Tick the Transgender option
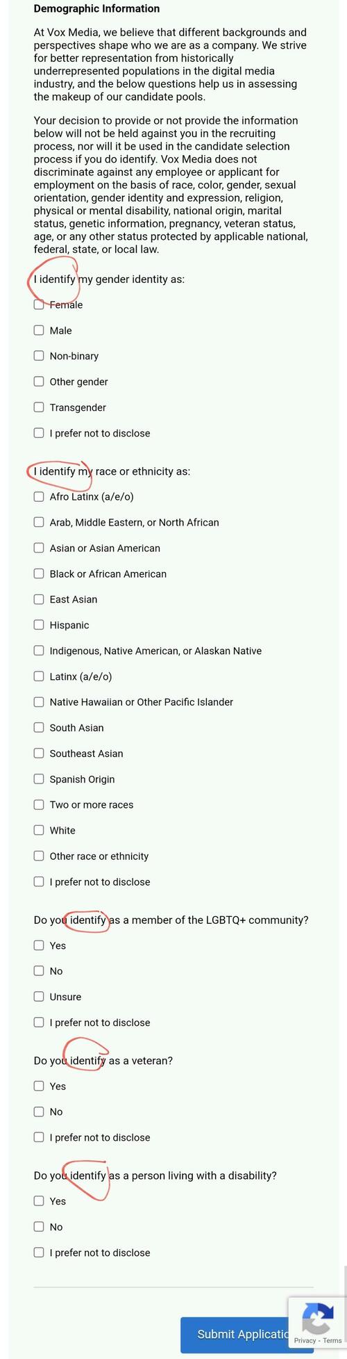The height and width of the screenshot is (1359, 347). pyautogui.click(x=39, y=407)
